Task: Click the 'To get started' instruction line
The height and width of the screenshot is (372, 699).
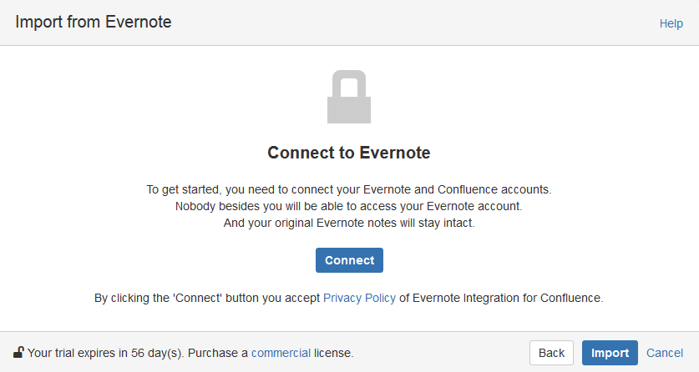Action: (349, 190)
